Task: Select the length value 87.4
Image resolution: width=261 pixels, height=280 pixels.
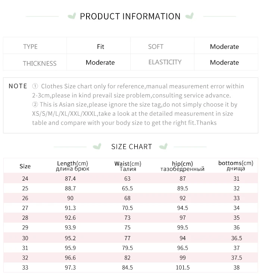Action: pyautogui.click(x=70, y=179)
